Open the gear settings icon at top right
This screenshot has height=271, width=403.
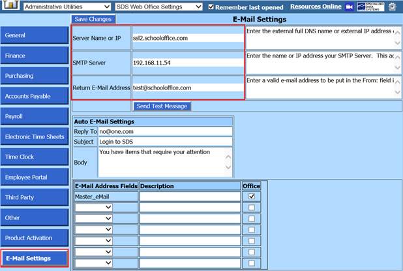tap(393, 7)
